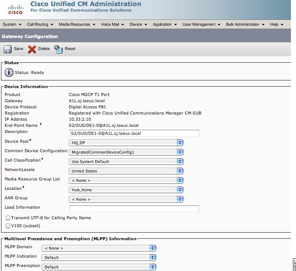Open the Application menu
296x271 pixels.
(164, 24)
